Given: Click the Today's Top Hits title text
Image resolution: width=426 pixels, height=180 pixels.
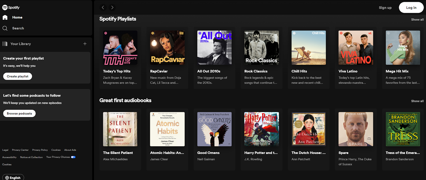Looking at the screenshot, I should 117,71.
